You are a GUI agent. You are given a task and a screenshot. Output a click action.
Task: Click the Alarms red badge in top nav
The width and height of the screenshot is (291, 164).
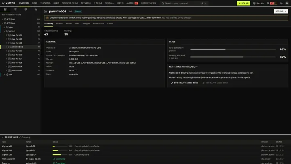pyautogui.click(x=137, y=3)
